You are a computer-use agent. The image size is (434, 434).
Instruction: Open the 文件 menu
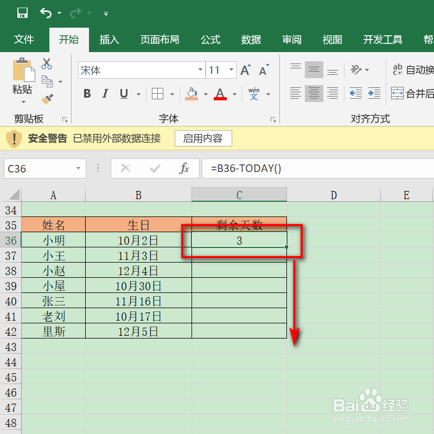pyautogui.click(x=24, y=39)
